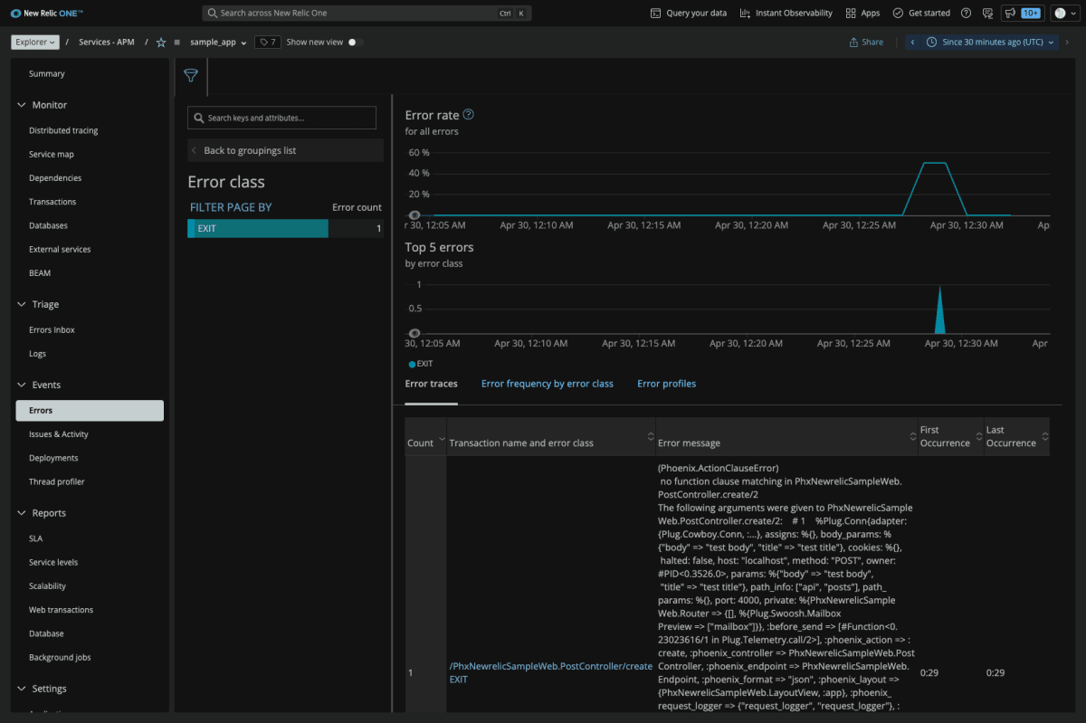Image resolution: width=1086 pixels, height=723 pixels.
Task: Select Errors in the Events section
Action: (x=90, y=411)
